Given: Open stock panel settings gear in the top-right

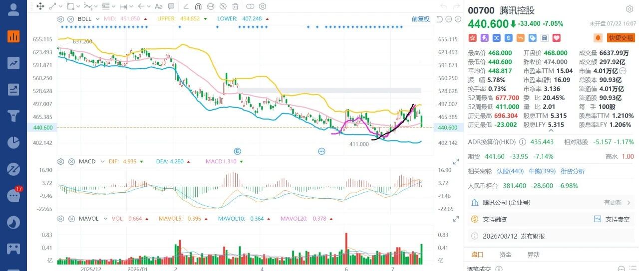Looking at the screenshot, I should pos(630,9).
